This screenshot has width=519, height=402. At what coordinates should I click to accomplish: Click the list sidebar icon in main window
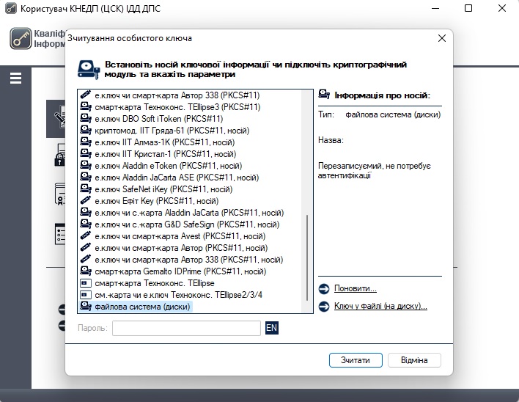tap(60, 234)
